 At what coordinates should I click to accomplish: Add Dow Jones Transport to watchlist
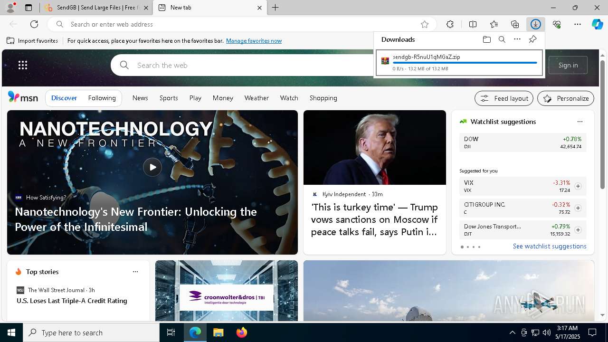578,230
